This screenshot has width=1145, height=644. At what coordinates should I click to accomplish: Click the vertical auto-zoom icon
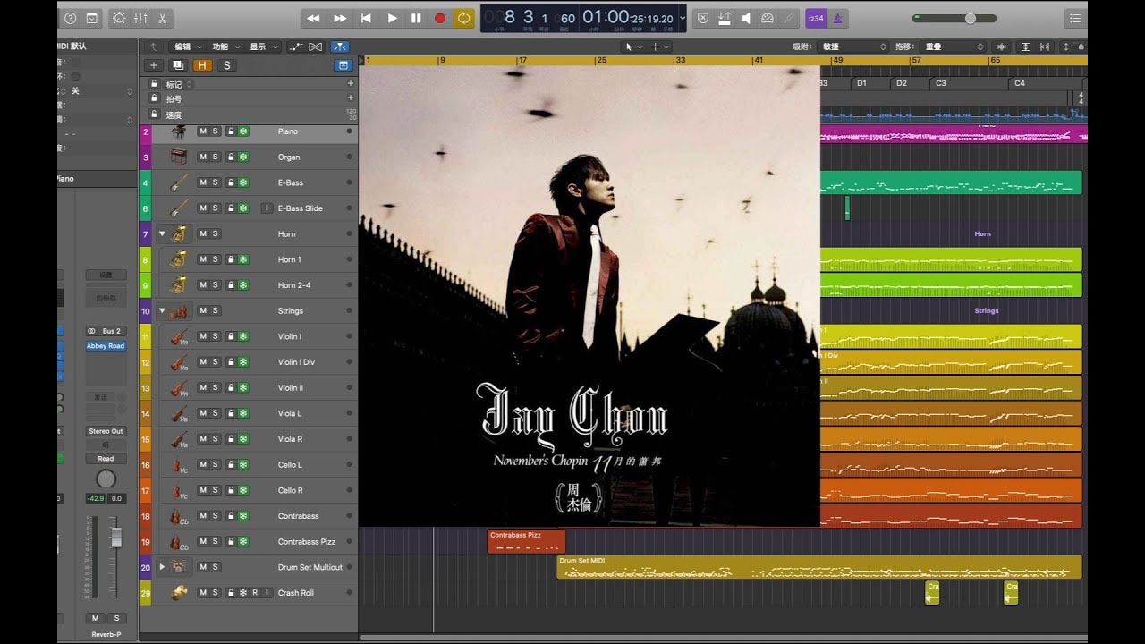click(x=1025, y=47)
